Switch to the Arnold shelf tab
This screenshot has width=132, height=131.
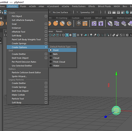(87, 18)
